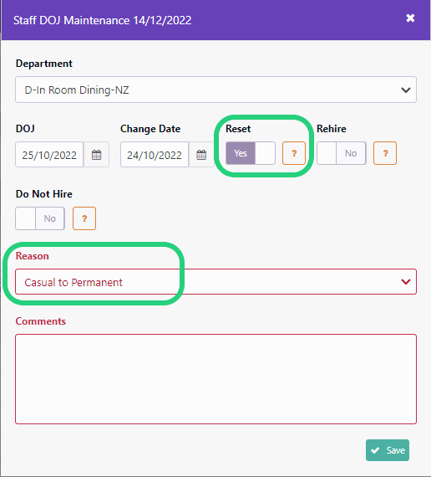
Task: Show help for Rehire option
Action: [x=385, y=153]
